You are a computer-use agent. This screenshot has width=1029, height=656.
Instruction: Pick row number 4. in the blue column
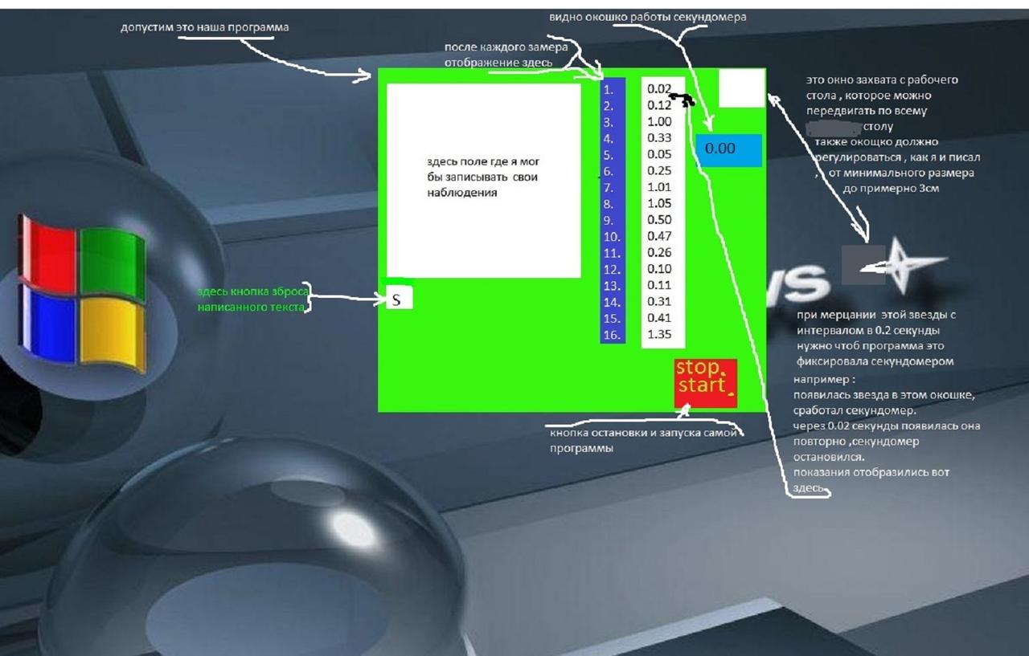tap(609, 139)
